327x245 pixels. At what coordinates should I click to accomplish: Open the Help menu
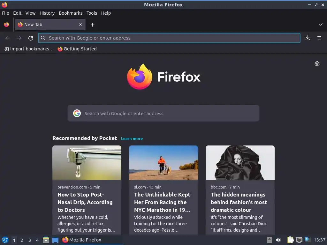[x=106, y=13]
